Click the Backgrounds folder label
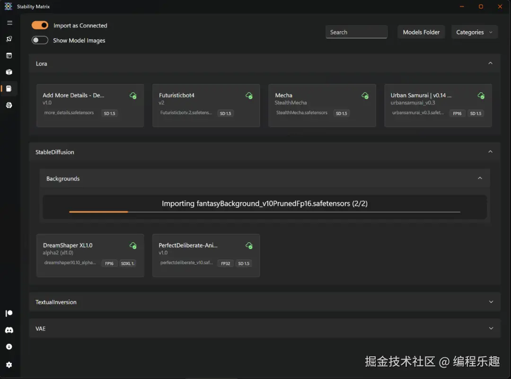The width and height of the screenshot is (511, 379). coord(63,178)
